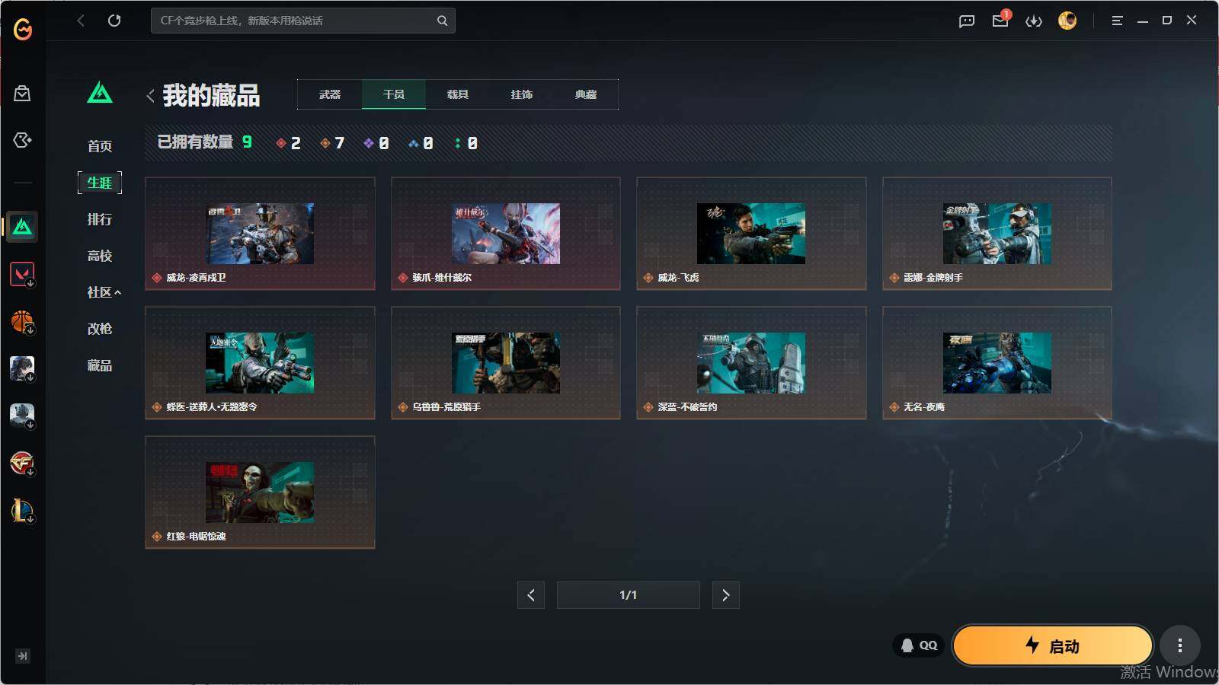The height and width of the screenshot is (685, 1219).
Task: Open the 无名-夜鹰 operator card
Action: click(997, 363)
